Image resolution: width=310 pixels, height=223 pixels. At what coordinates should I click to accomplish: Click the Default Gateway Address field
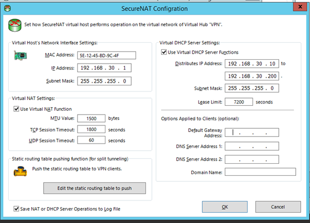tap(251, 133)
